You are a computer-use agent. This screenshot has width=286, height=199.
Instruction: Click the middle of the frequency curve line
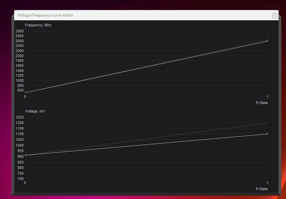click(x=146, y=66)
